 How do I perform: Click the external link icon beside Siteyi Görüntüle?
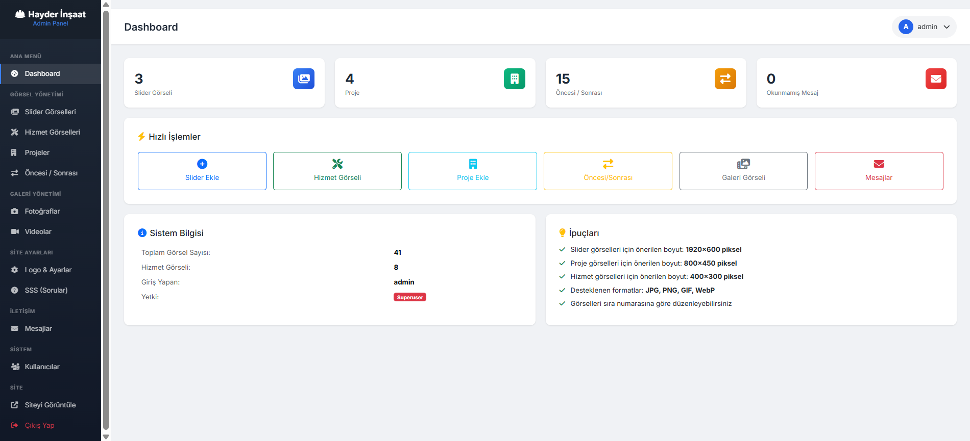pos(15,405)
